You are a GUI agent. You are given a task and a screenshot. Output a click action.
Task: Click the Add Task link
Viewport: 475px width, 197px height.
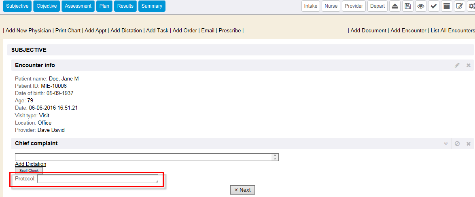157,31
